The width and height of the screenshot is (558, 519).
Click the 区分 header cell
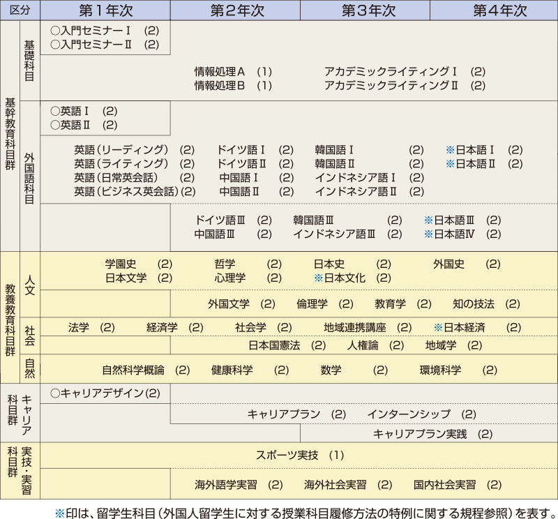point(20,10)
